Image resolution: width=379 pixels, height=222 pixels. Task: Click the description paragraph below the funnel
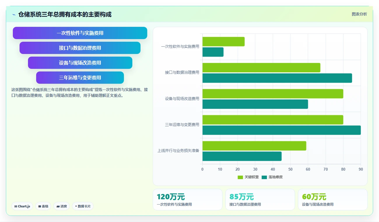point(80,92)
